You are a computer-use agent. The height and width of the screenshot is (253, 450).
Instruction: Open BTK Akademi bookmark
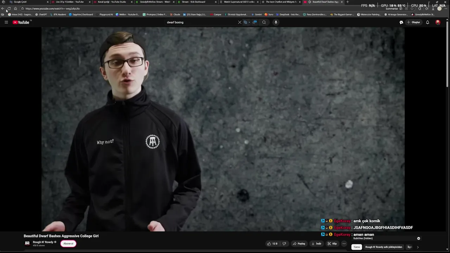tap(58, 14)
